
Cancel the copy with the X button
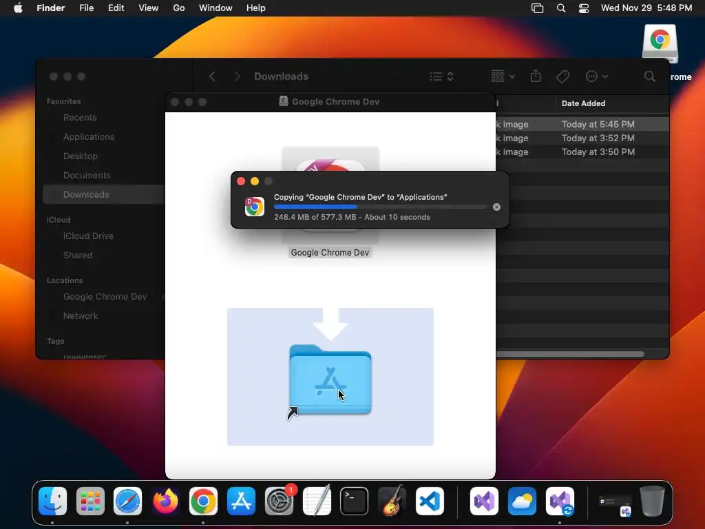click(496, 207)
